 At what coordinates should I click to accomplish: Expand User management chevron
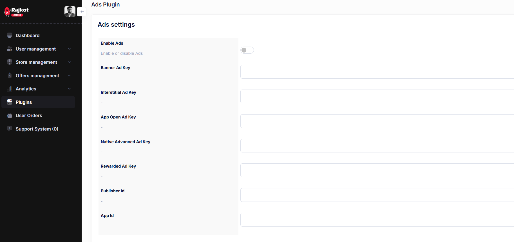click(x=69, y=49)
